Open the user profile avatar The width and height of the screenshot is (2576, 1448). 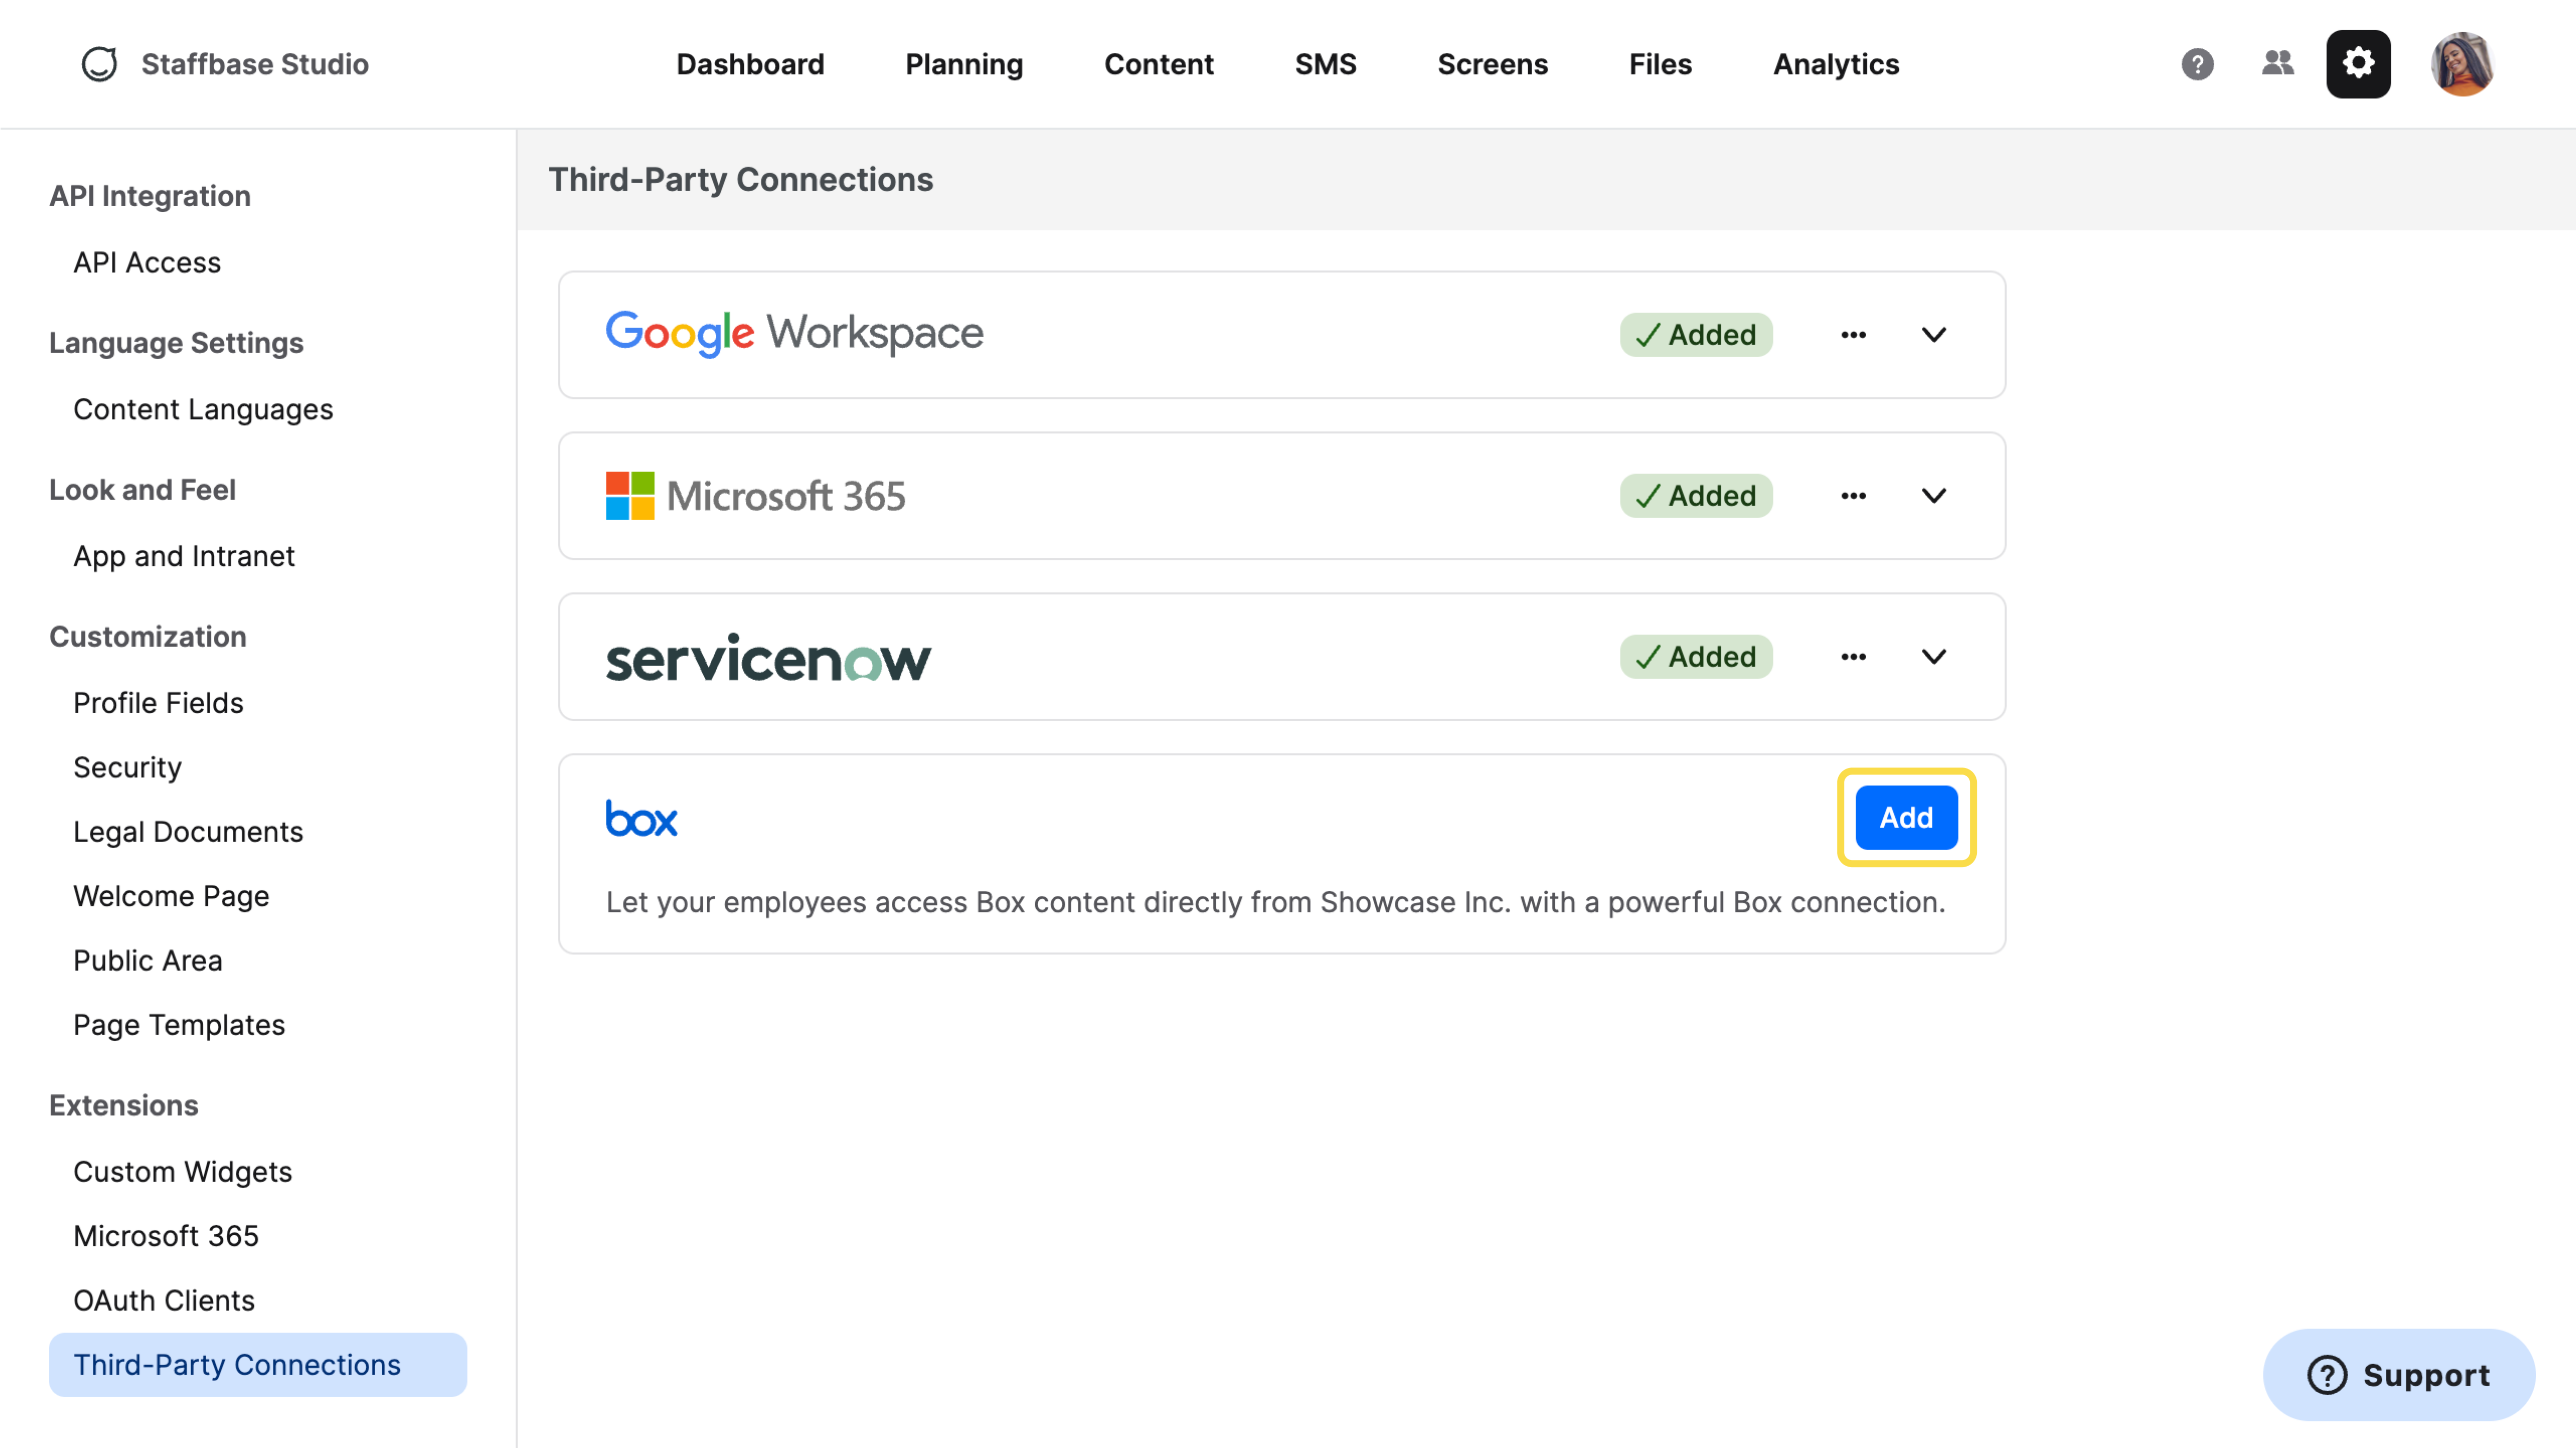click(x=2462, y=64)
